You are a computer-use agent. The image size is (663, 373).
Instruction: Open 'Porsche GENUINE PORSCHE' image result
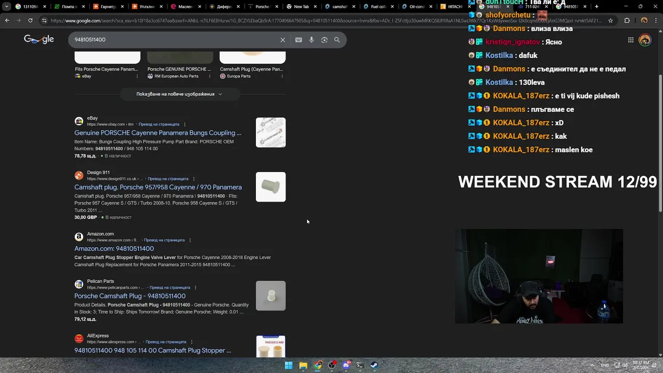coord(180,65)
